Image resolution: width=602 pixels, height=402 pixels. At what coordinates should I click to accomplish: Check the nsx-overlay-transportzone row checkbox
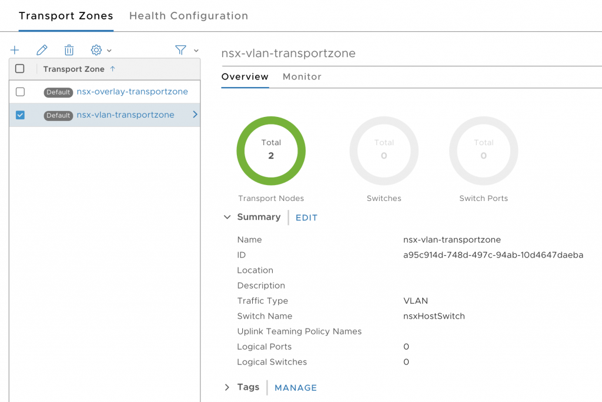click(x=21, y=92)
